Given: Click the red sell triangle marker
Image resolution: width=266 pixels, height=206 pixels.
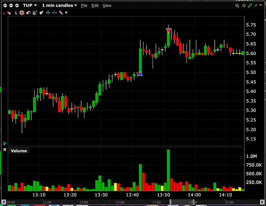Looking at the screenshot, I should (x=168, y=31).
